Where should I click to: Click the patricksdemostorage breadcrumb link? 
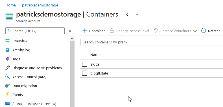coord(40,5)
